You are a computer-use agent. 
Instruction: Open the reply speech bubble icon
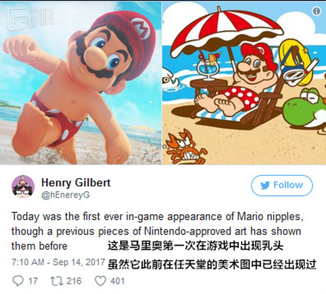(x=18, y=281)
